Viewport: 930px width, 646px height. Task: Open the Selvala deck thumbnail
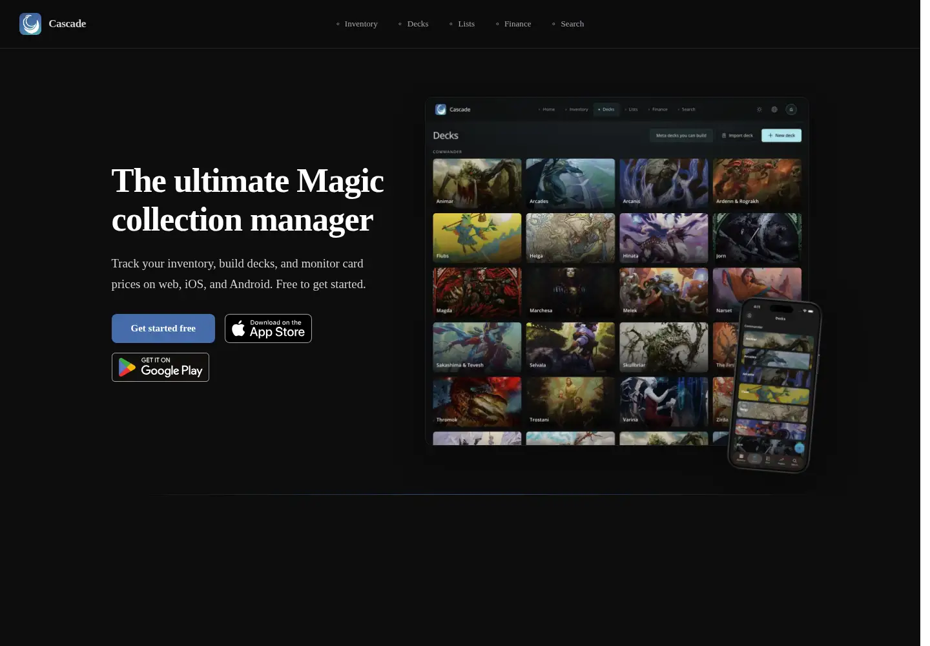[570, 347]
